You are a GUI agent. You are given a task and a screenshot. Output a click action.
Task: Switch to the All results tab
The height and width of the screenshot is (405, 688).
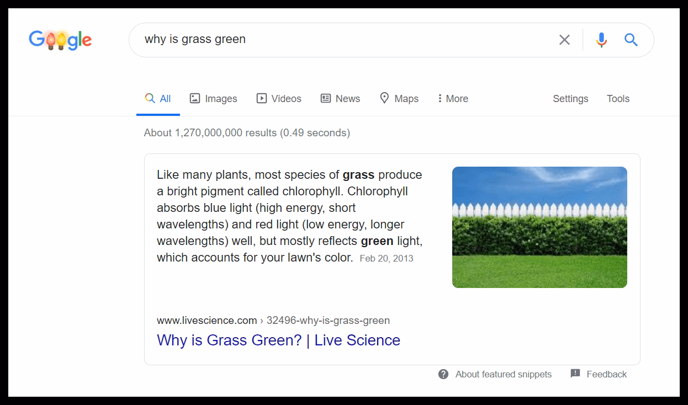(x=158, y=99)
